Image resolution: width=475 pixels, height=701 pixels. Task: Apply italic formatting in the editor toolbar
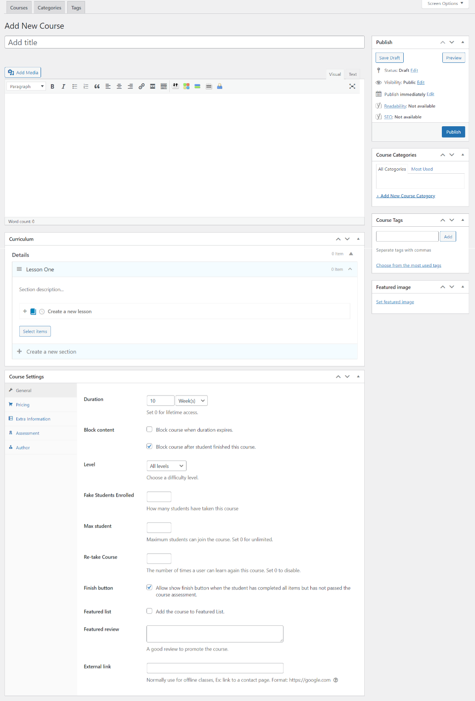[63, 87]
